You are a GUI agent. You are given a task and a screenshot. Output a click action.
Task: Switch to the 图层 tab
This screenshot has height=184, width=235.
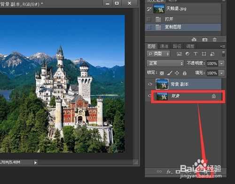click(x=151, y=46)
